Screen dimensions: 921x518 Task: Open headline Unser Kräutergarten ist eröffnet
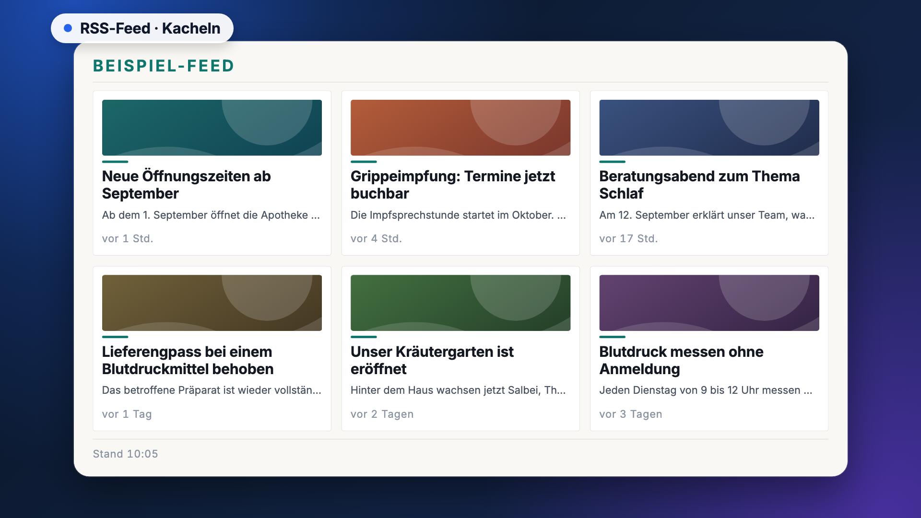click(432, 360)
